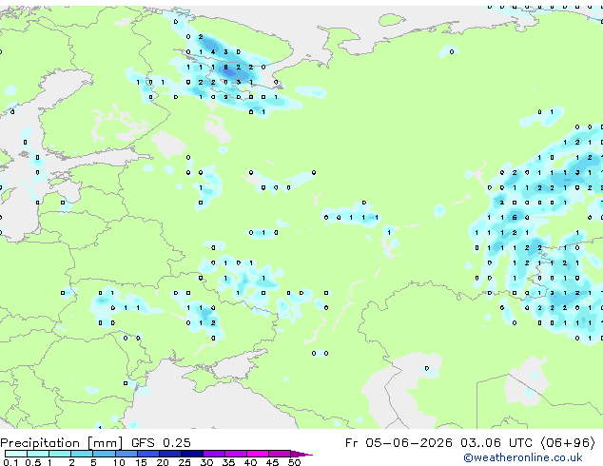Click the dark navy swatch between 25 and 30
Image resolution: width=603 pixels, height=466 pixels.
(x=191, y=454)
